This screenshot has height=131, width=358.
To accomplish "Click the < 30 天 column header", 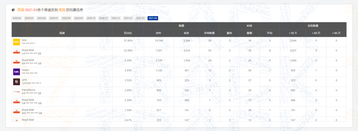I will click(x=293, y=33).
